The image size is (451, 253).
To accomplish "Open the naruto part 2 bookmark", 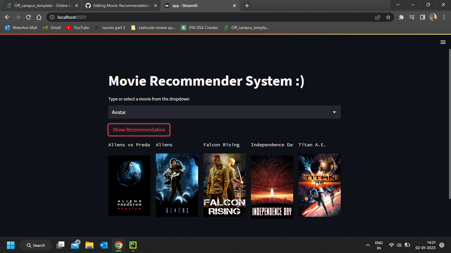I will [110, 28].
